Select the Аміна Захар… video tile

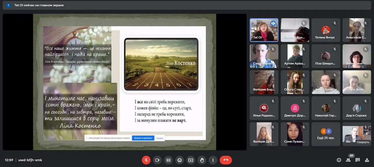326,82
